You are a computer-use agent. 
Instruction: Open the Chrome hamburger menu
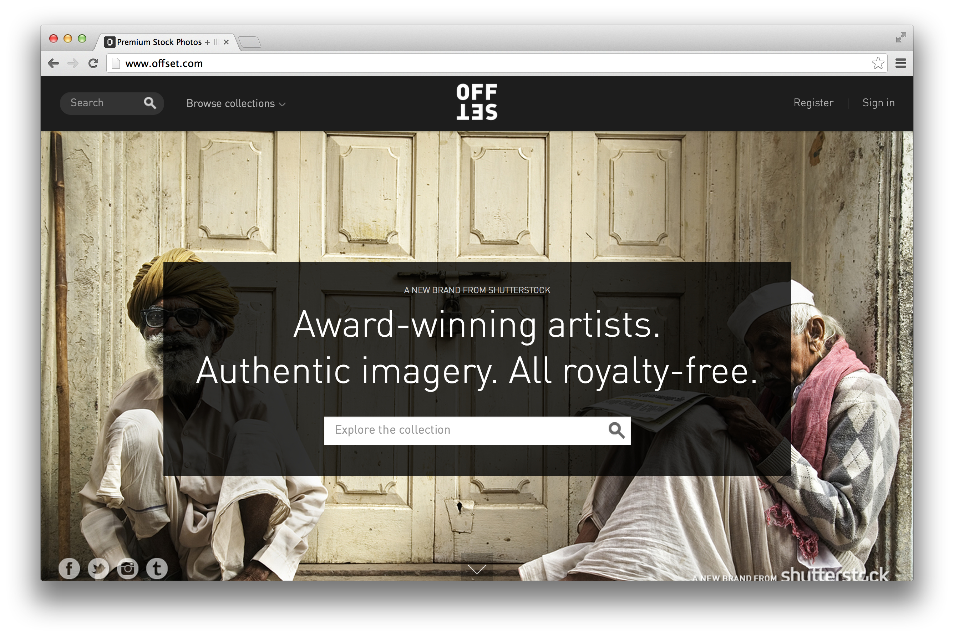pos(901,63)
